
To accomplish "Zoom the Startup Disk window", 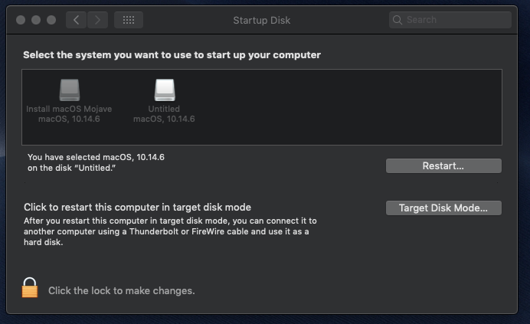I will 51,20.
